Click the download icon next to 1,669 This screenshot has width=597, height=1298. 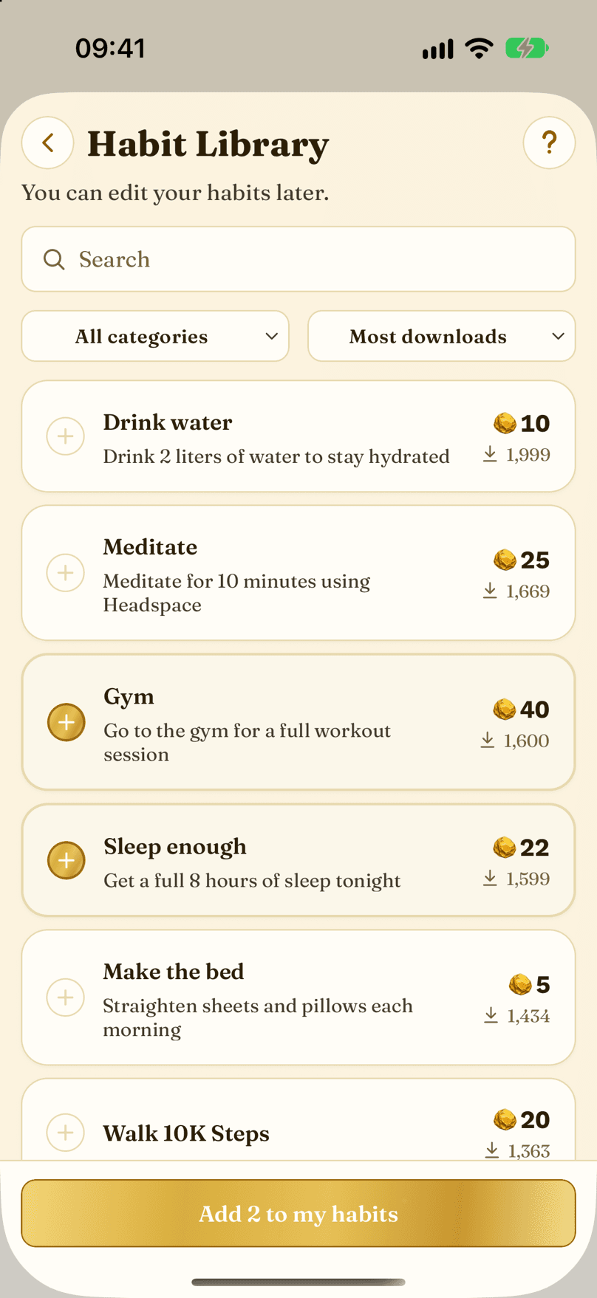point(490,591)
